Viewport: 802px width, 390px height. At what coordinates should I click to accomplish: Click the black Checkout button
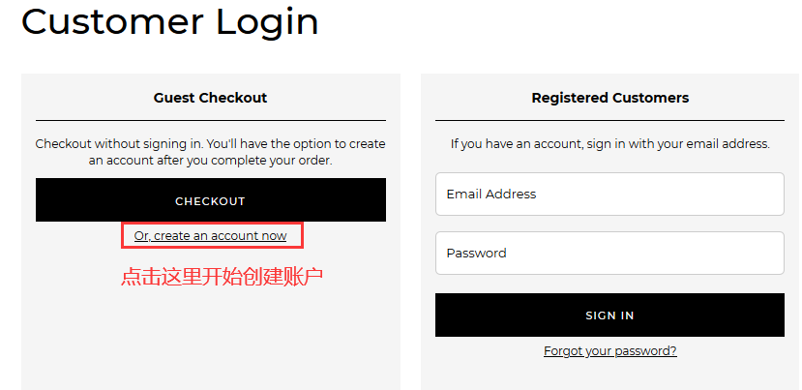pyautogui.click(x=210, y=200)
